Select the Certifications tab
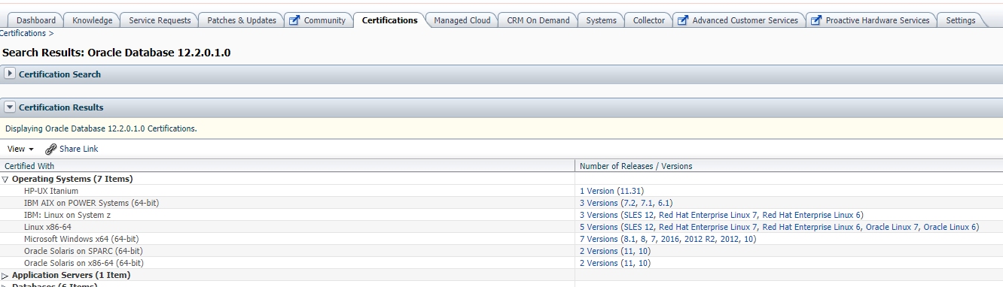The height and width of the screenshot is (287, 1003). click(x=389, y=20)
